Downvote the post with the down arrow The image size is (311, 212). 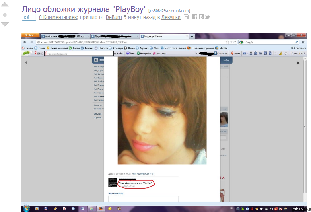(x=4, y=24)
